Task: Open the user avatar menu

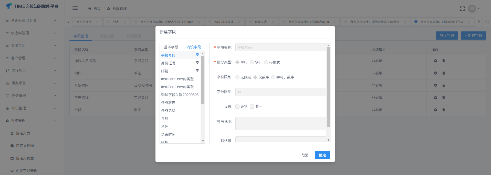Action: point(474,9)
